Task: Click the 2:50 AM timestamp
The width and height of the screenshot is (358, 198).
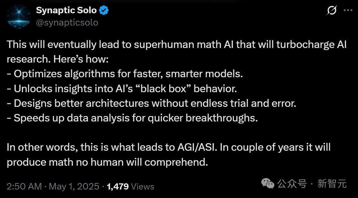Action: click(24, 186)
